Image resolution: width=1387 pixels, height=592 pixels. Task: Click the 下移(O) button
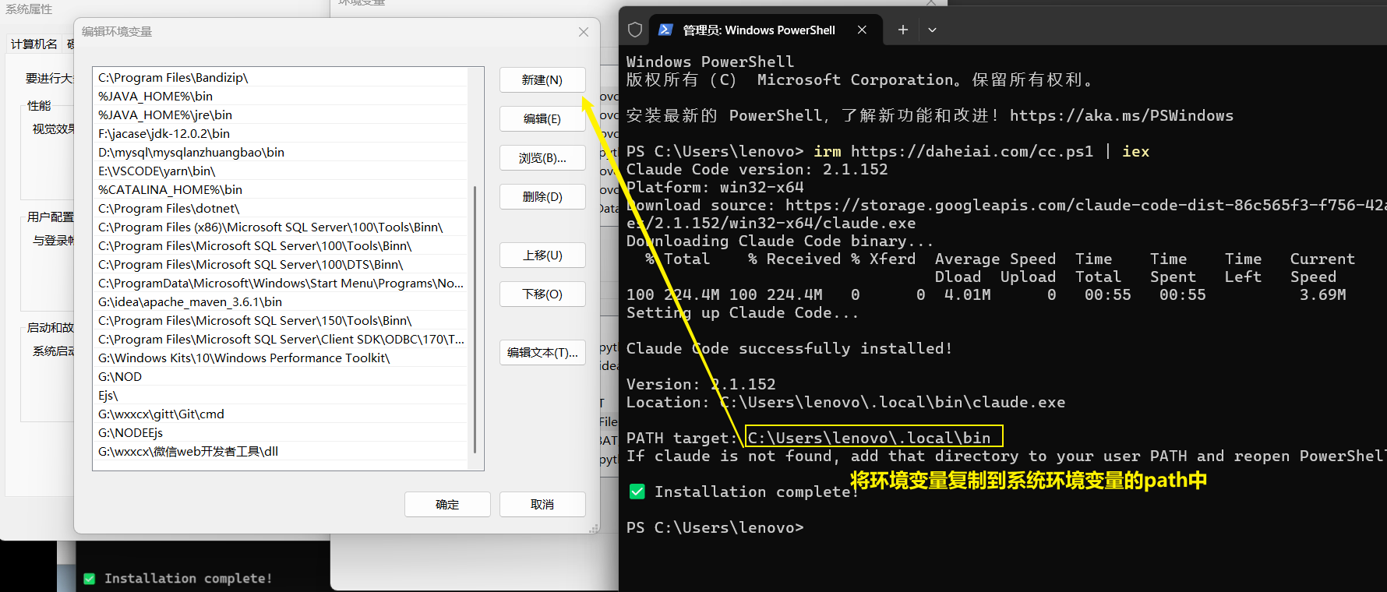(x=542, y=294)
